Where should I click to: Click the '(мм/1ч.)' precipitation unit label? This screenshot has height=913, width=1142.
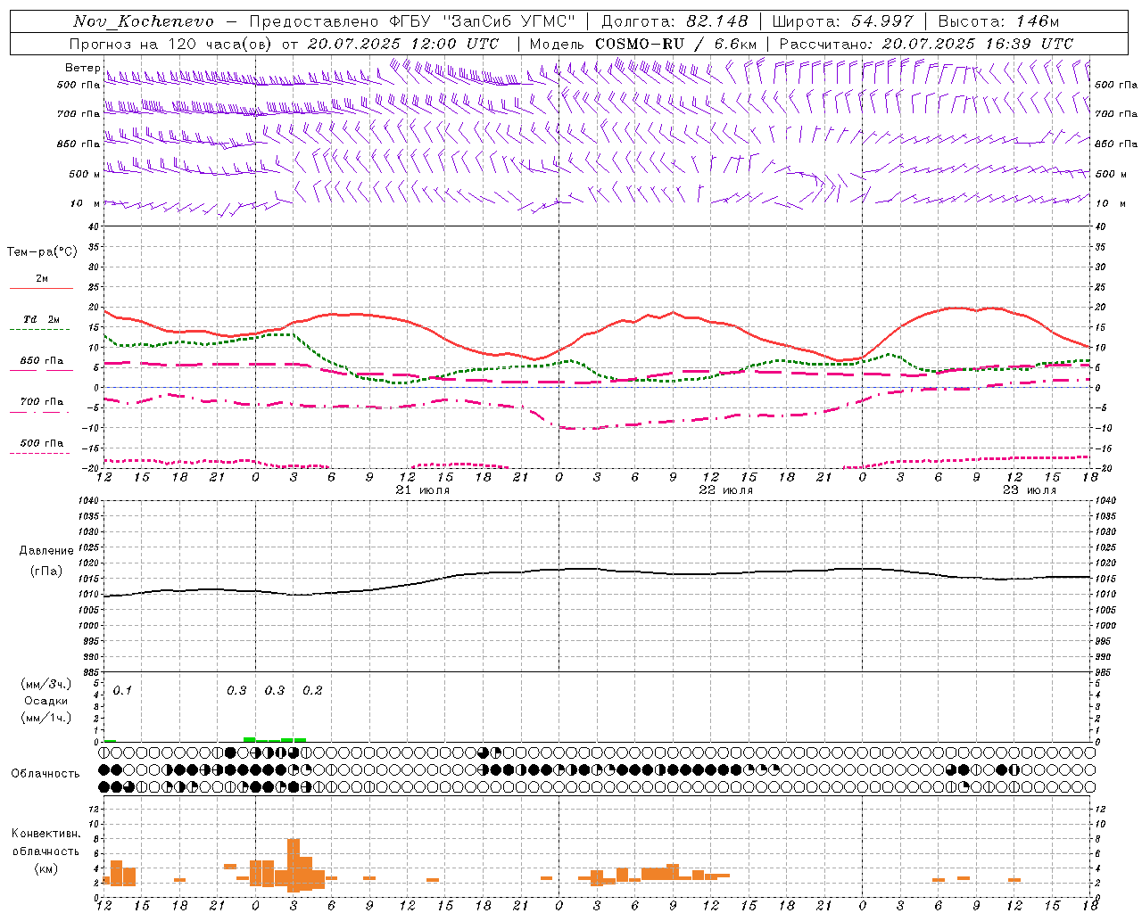[46, 717]
